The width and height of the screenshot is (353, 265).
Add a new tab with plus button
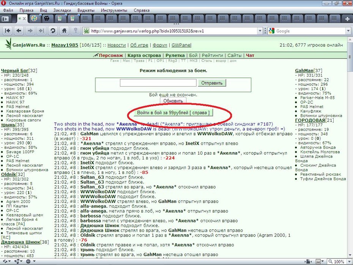347,19
